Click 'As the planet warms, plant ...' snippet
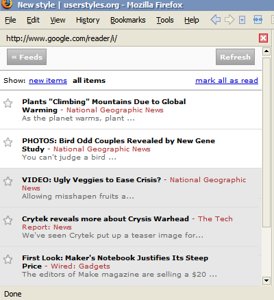The image size is (274, 300). click(78, 118)
